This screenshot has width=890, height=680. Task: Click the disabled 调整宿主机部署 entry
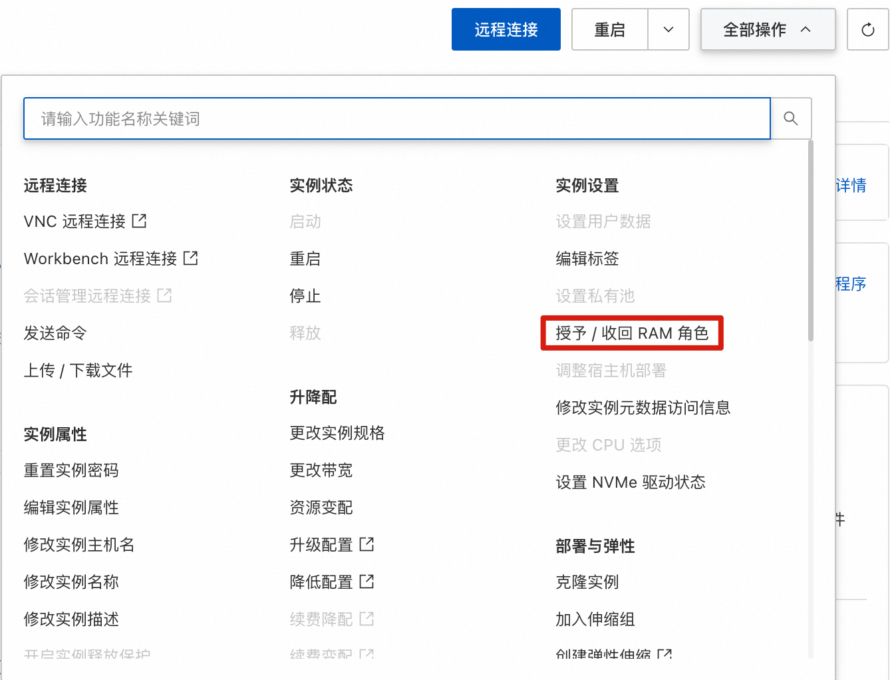[611, 370]
